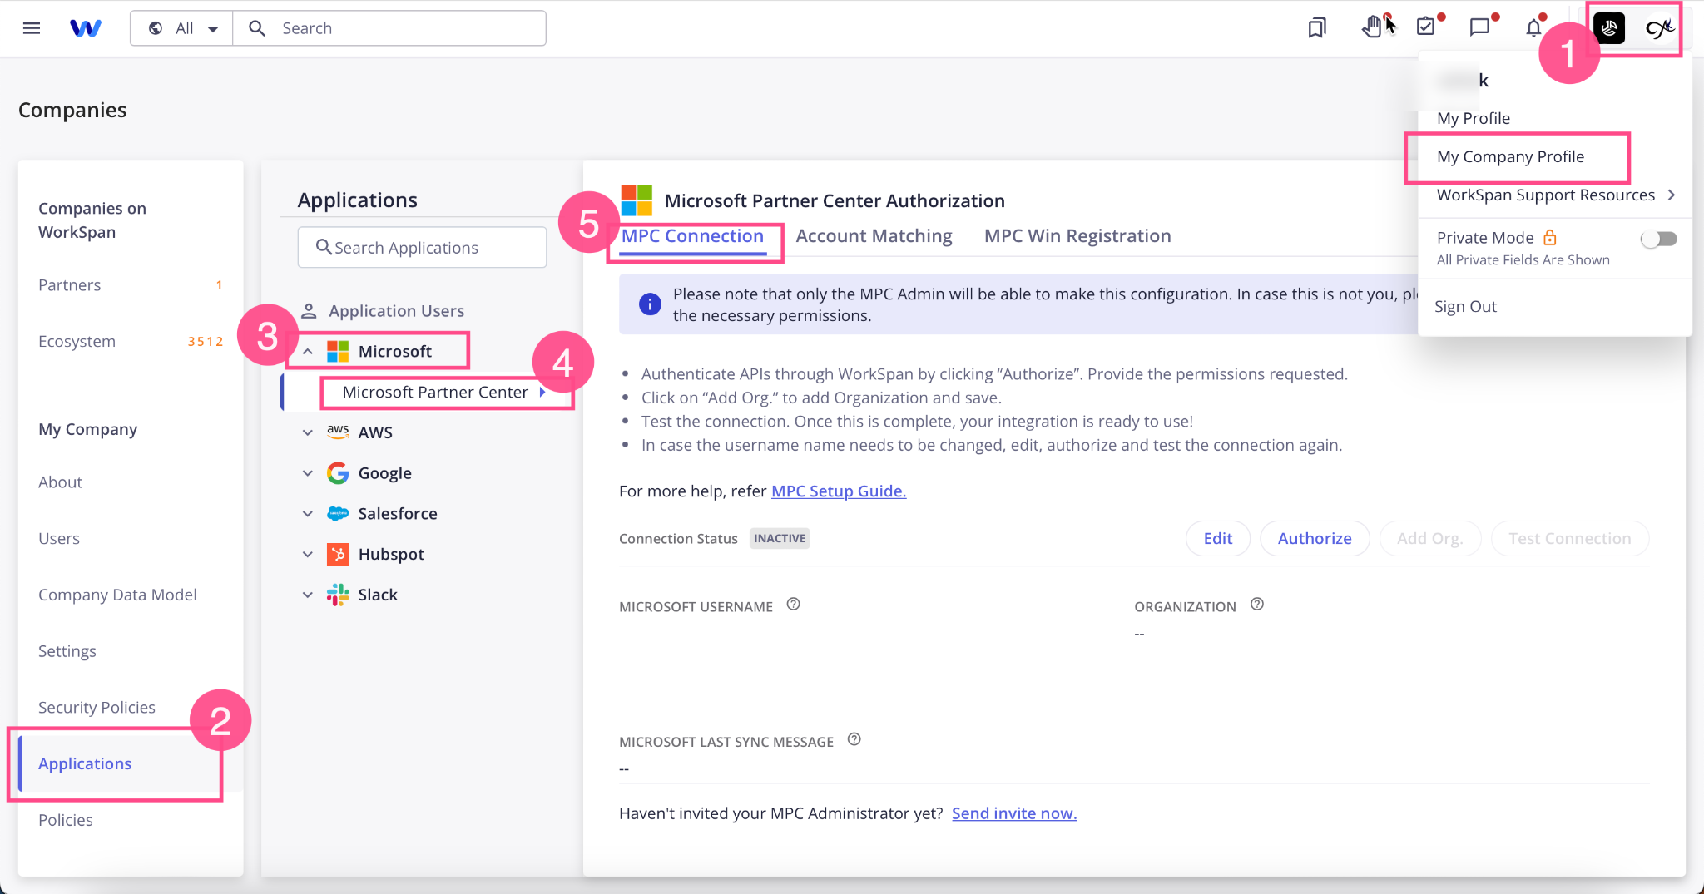
Task: Click the Private Mode lock icon
Action: click(x=1550, y=237)
